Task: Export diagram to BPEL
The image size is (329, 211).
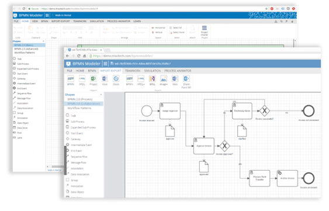Action: click(x=153, y=81)
